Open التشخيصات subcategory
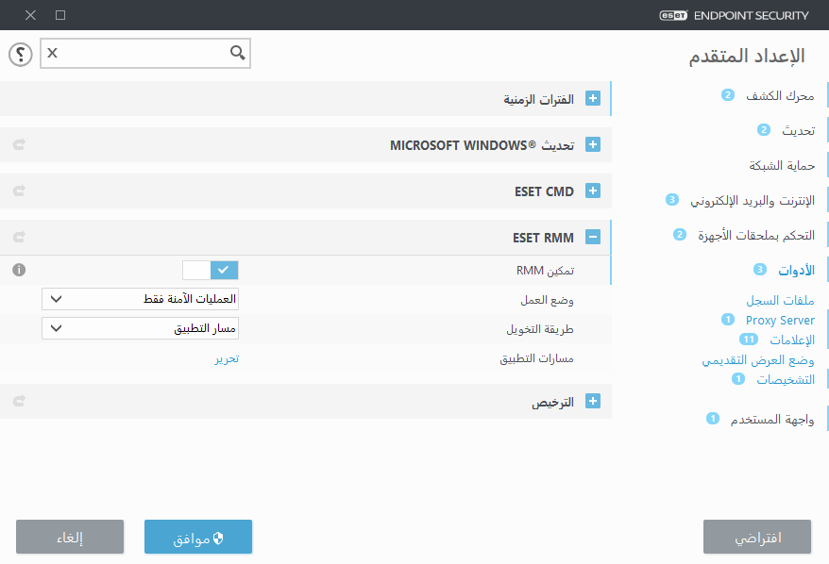 (786, 379)
